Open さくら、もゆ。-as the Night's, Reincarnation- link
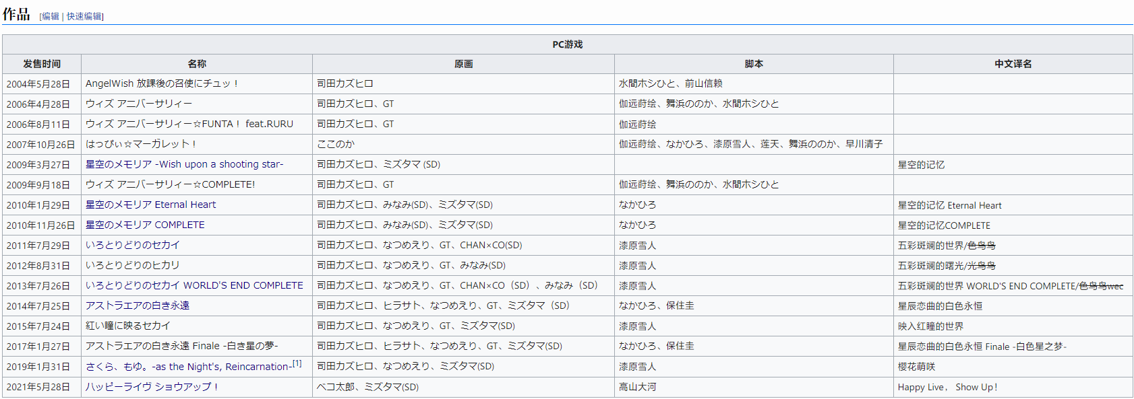Image resolution: width=1134 pixels, height=399 pixels. click(188, 367)
